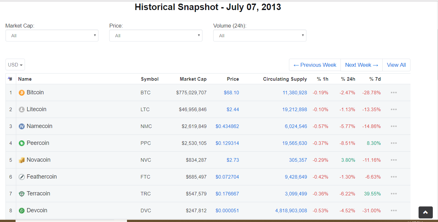The height and width of the screenshot is (222, 438).
Task: Open the Feathercoin name link
Action: click(42, 177)
